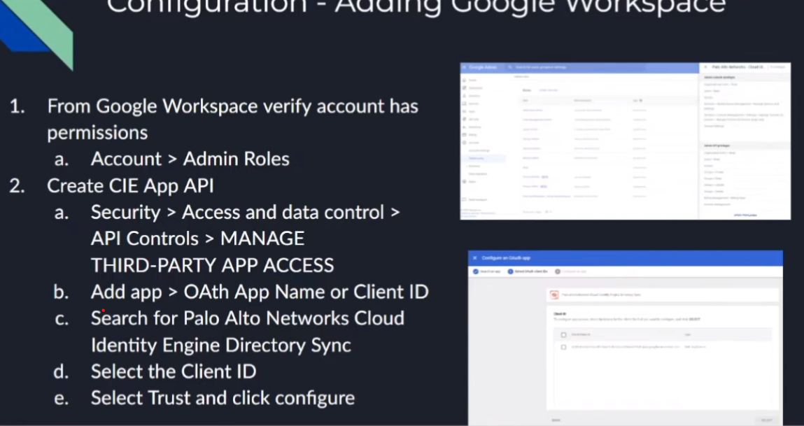The image size is (804, 426).
Task: Click text 'Security > Access and data control >'
Action: coord(245,212)
